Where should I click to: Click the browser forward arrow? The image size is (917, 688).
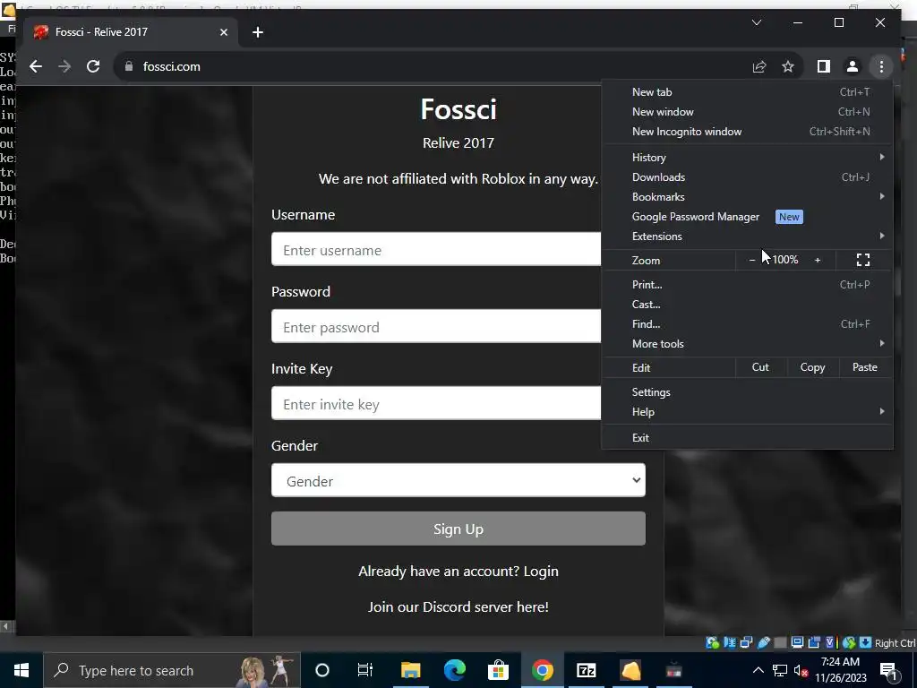coord(64,66)
